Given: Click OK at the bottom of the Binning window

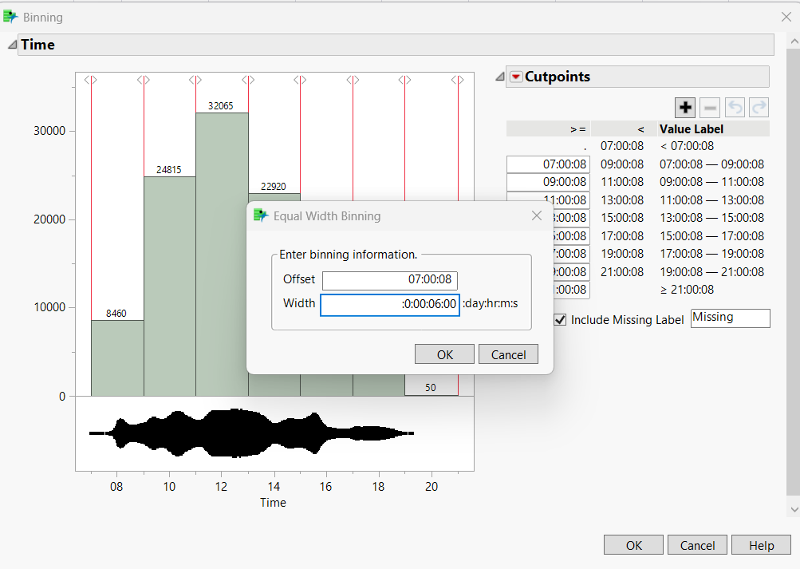Looking at the screenshot, I should [633, 544].
